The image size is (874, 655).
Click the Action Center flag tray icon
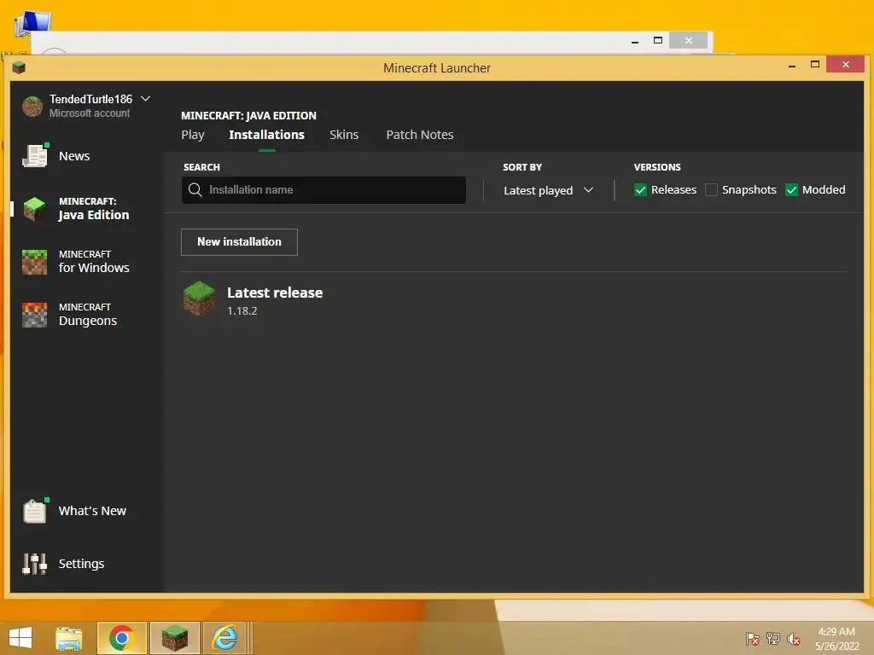753,638
